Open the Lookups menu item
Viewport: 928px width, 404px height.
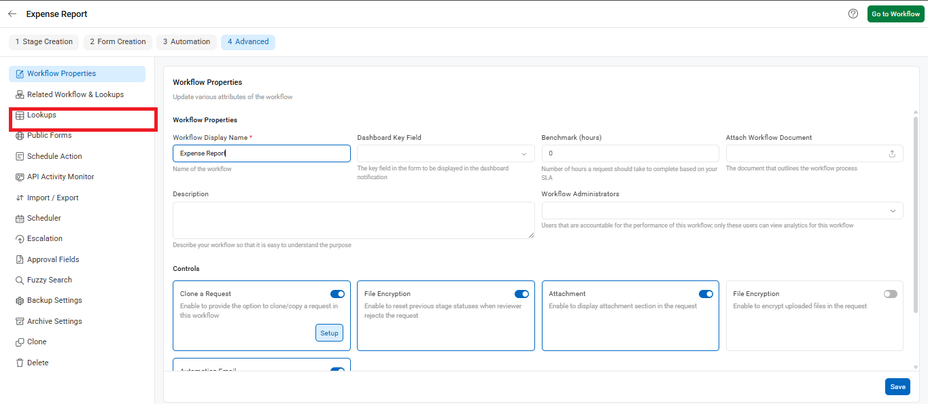click(x=78, y=115)
